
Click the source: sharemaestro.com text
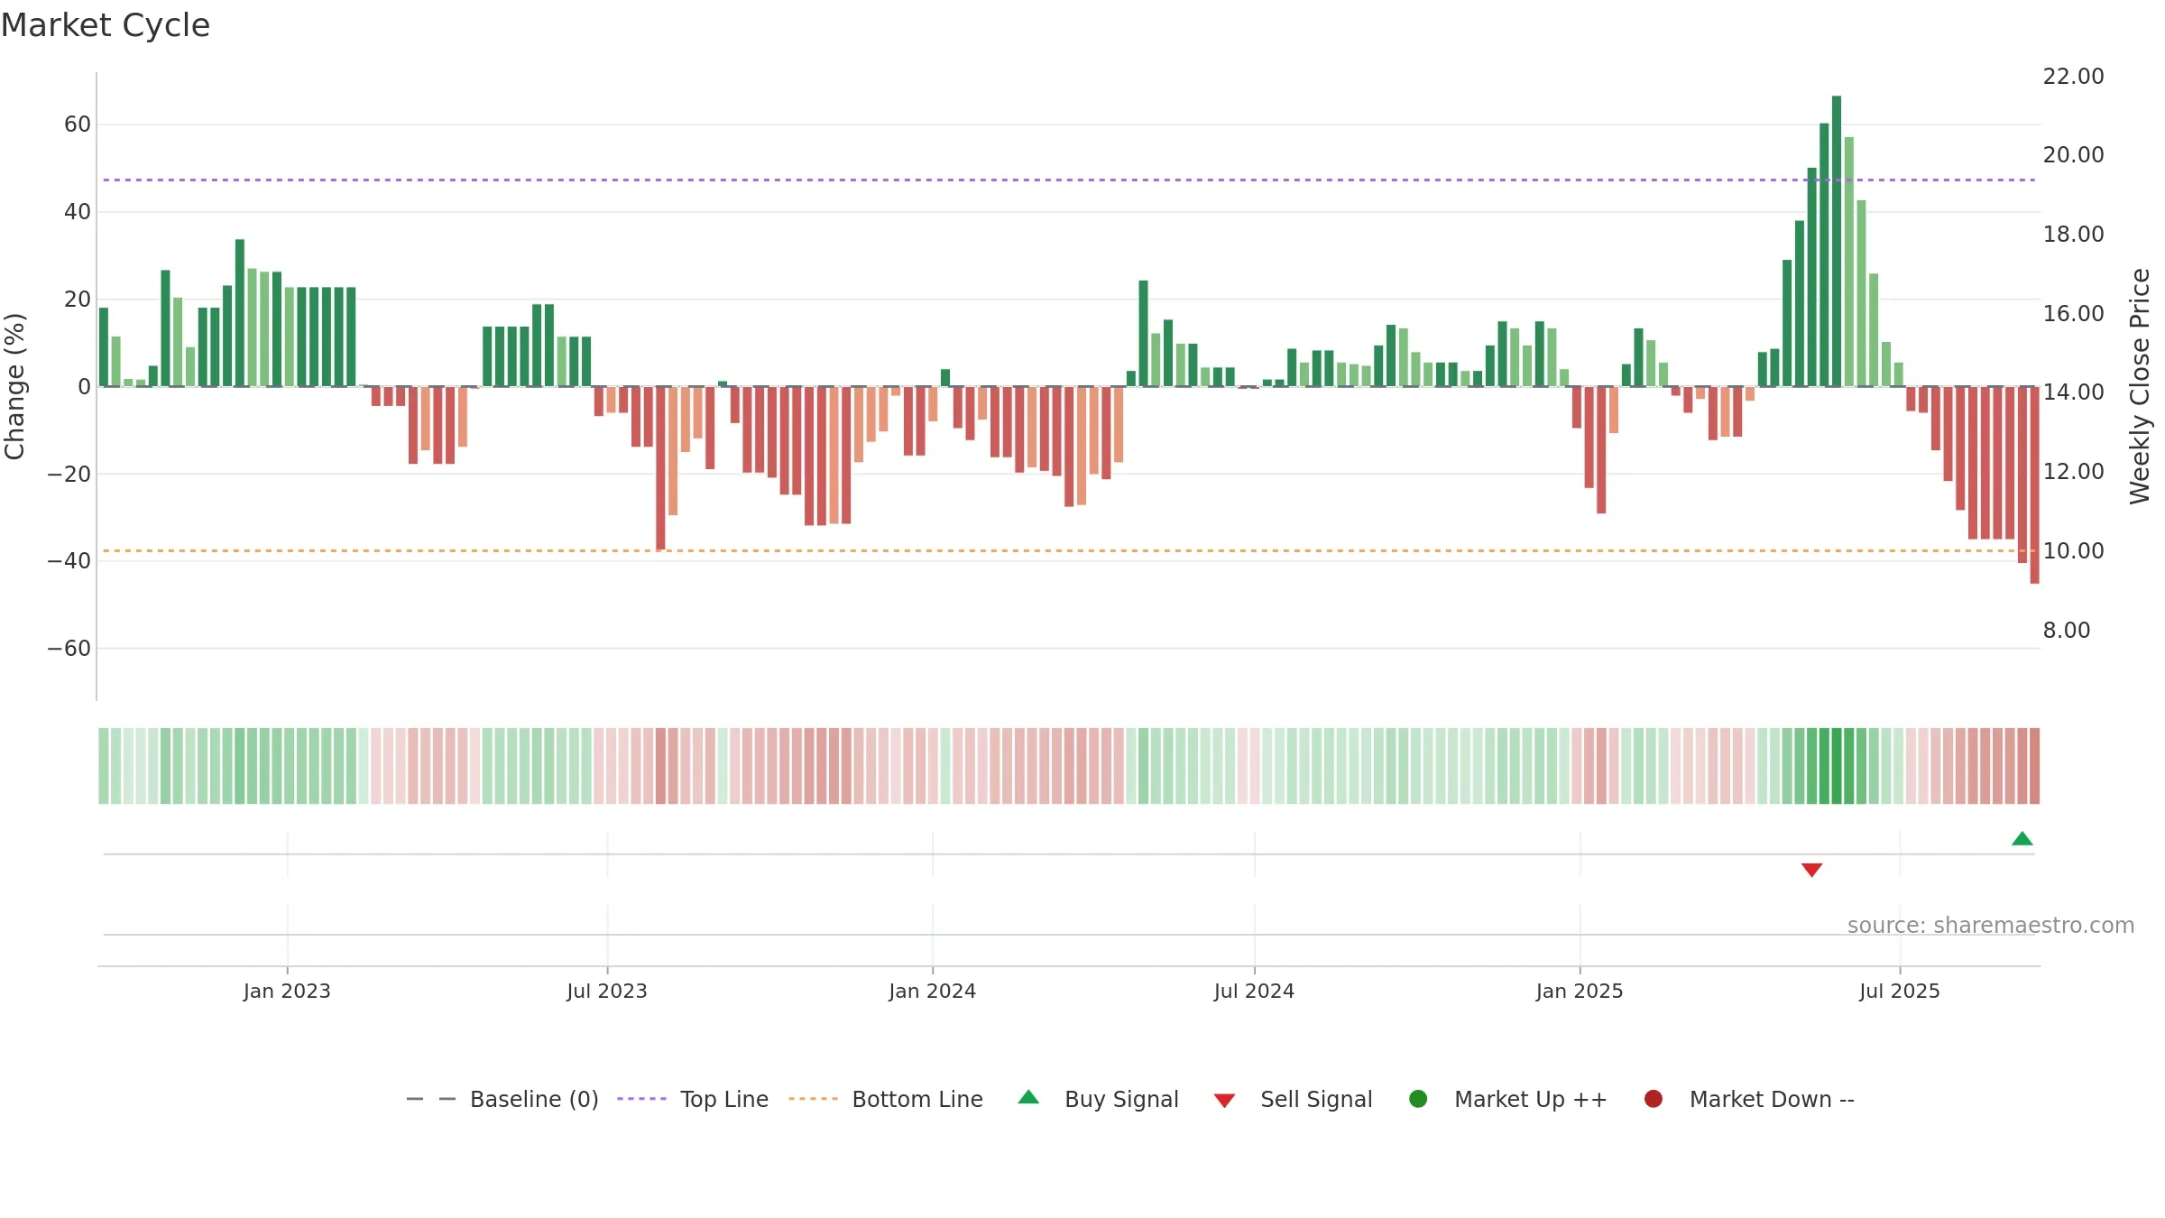tap(1991, 926)
